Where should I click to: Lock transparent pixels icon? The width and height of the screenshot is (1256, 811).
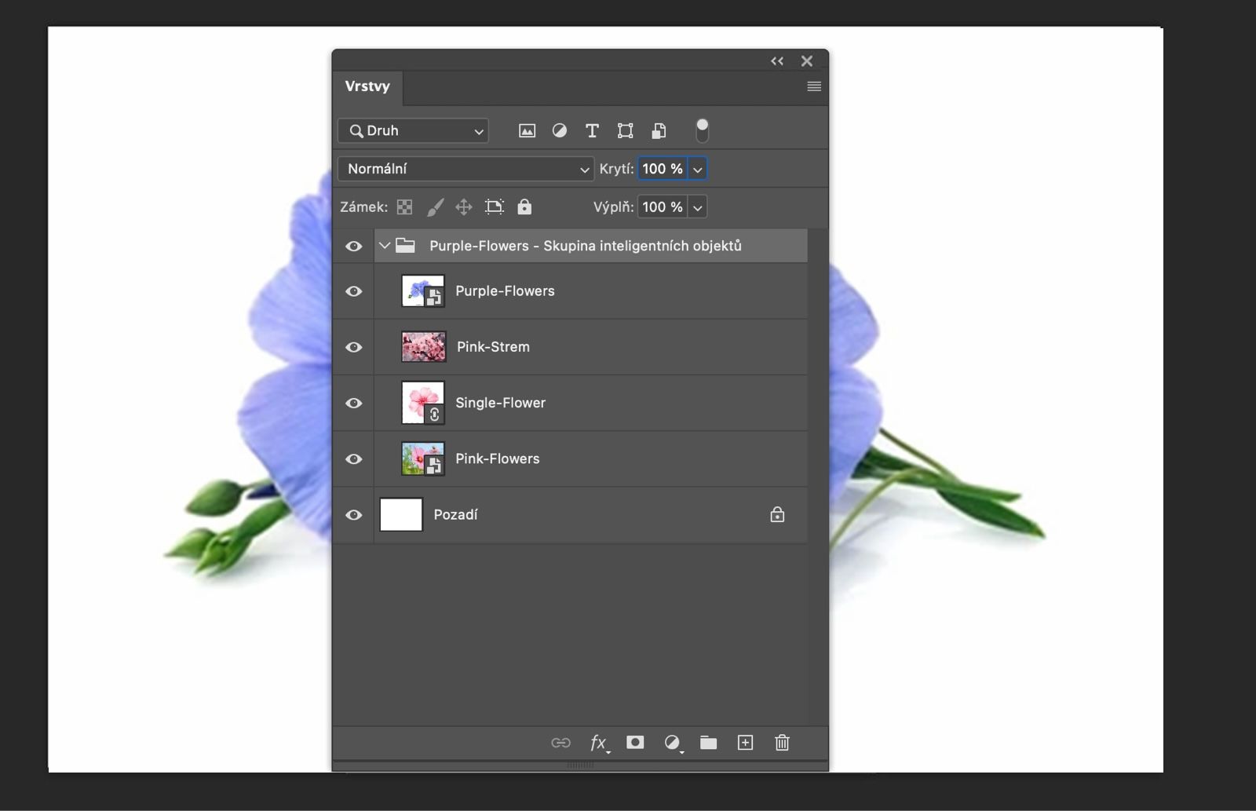(404, 207)
